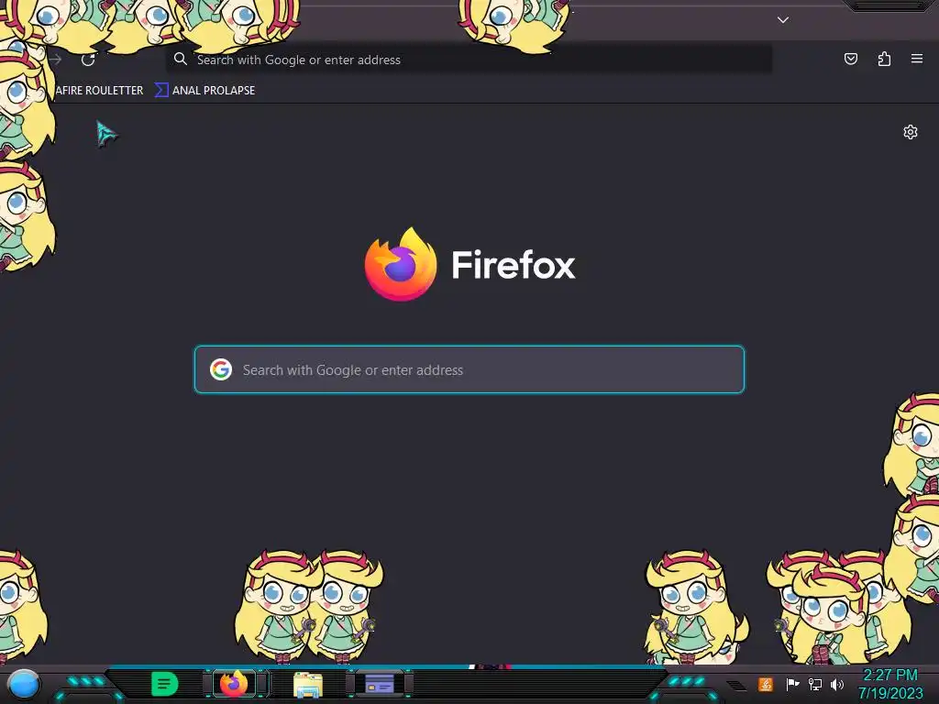
Task: Click the Google logo in search box
Action: 221,369
